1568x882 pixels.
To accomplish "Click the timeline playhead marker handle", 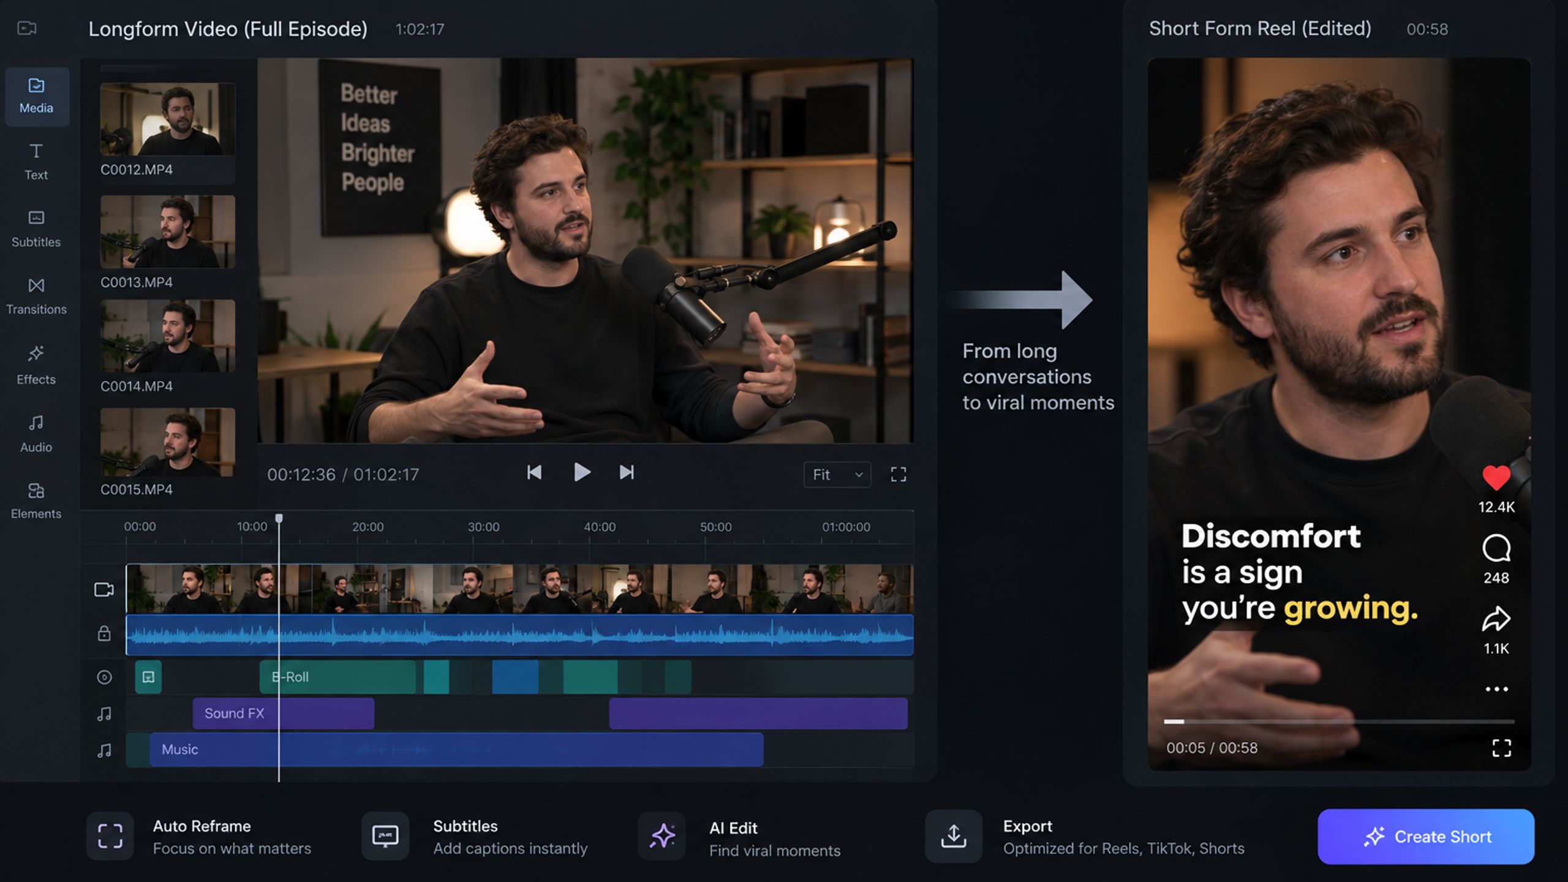I will pos(279,519).
